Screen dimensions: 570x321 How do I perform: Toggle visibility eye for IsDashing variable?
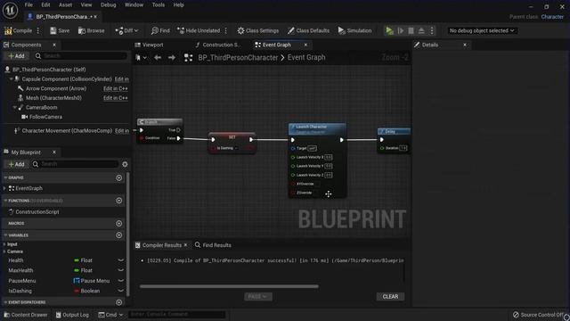[121, 291]
